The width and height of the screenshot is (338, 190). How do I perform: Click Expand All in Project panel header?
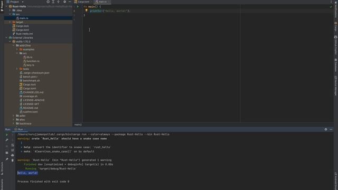pos(53,2)
